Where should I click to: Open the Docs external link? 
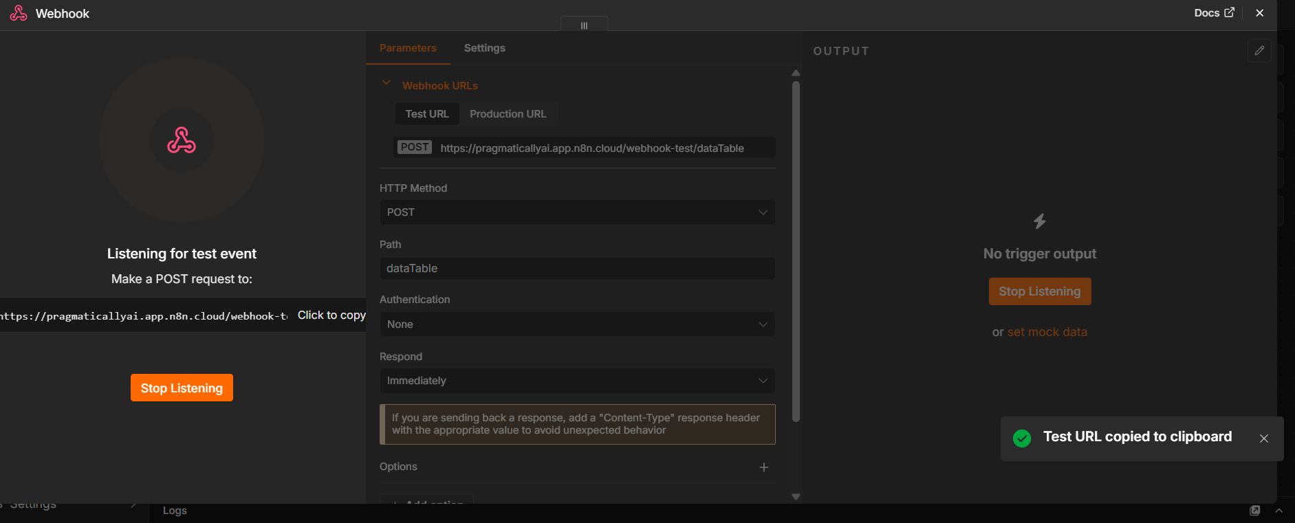pos(1214,13)
